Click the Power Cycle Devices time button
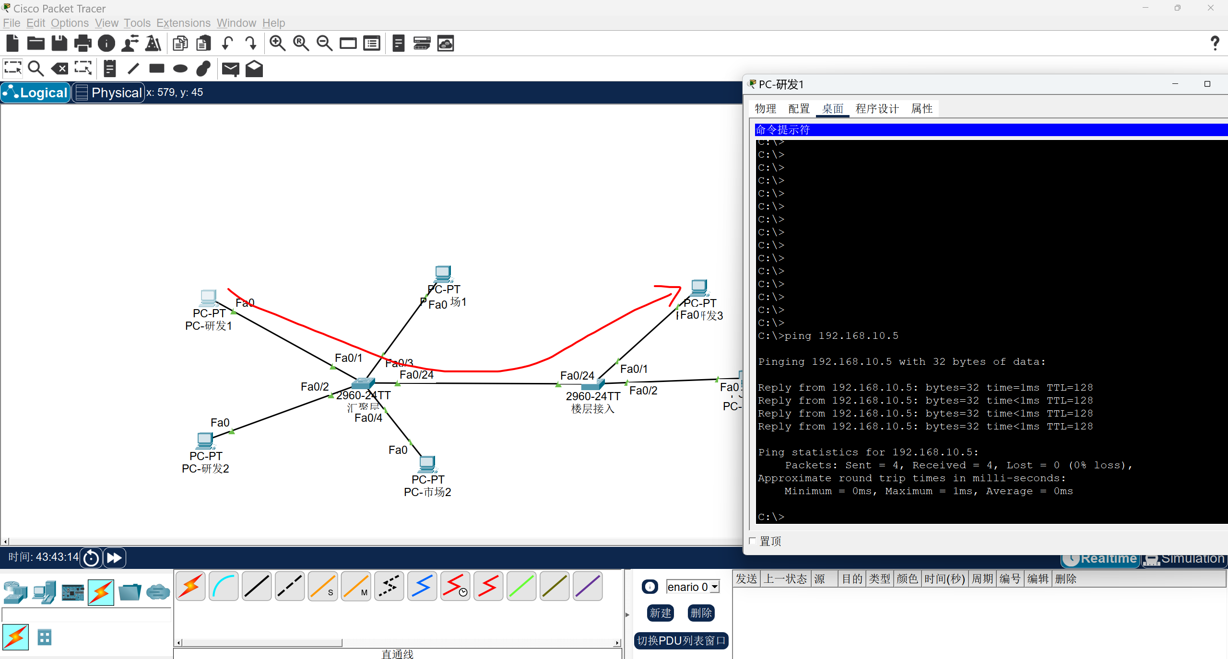1228x659 pixels. point(91,558)
